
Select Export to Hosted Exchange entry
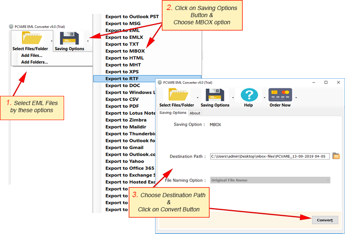click(130, 182)
